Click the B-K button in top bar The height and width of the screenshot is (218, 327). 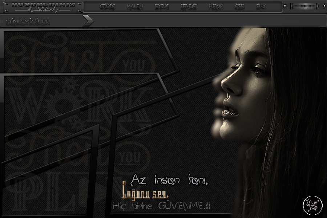pyautogui.click(x=261, y=7)
